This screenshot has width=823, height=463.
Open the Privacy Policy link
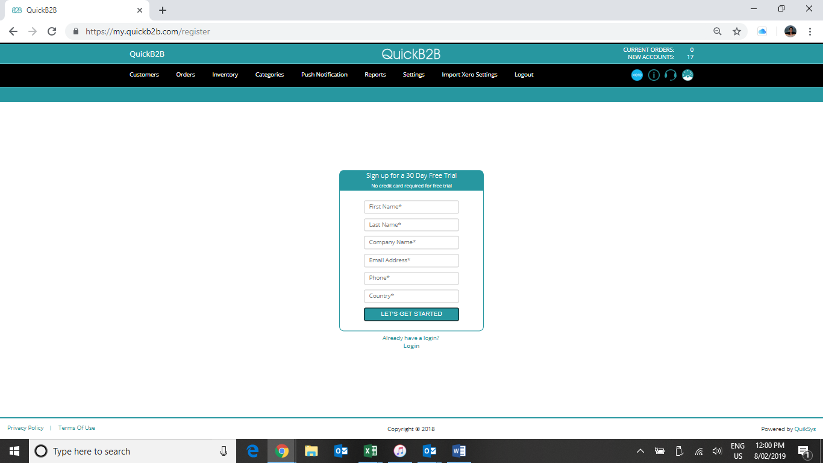25,428
